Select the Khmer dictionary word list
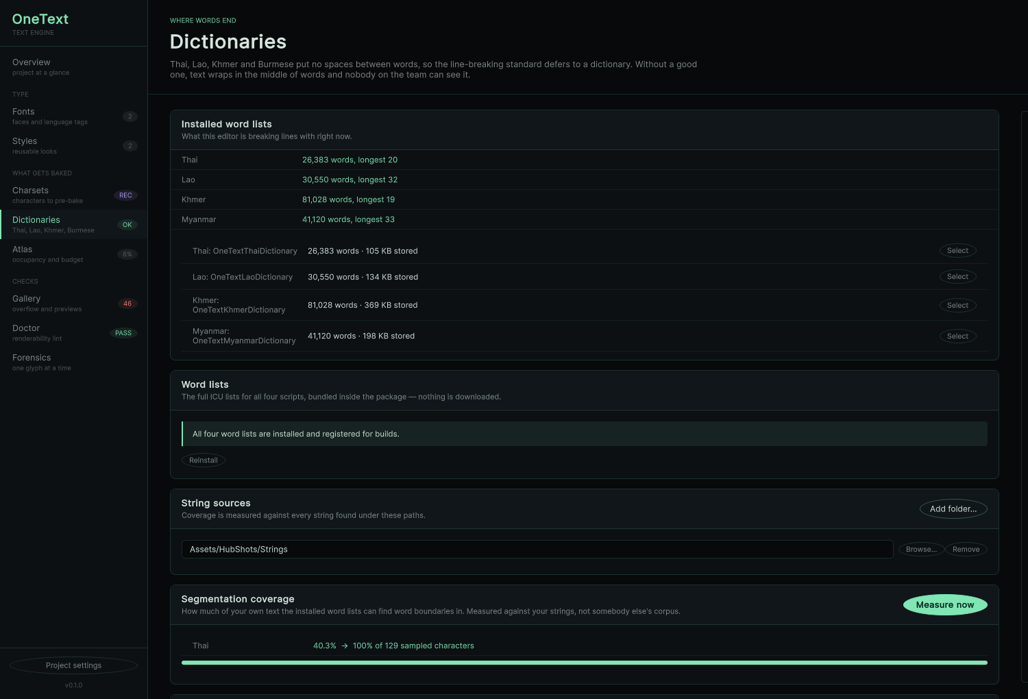This screenshot has height=699, width=1028. tap(957, 306)
